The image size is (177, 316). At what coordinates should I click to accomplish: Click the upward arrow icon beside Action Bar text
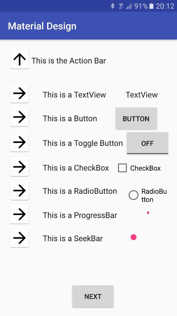[x=19, y=60]
